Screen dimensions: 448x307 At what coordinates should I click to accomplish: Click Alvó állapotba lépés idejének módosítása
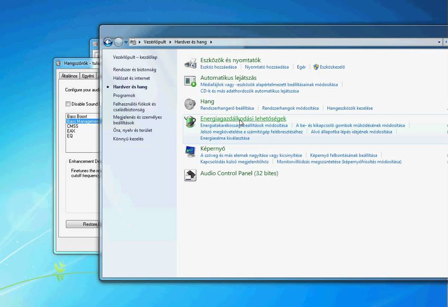pos(352,132)
